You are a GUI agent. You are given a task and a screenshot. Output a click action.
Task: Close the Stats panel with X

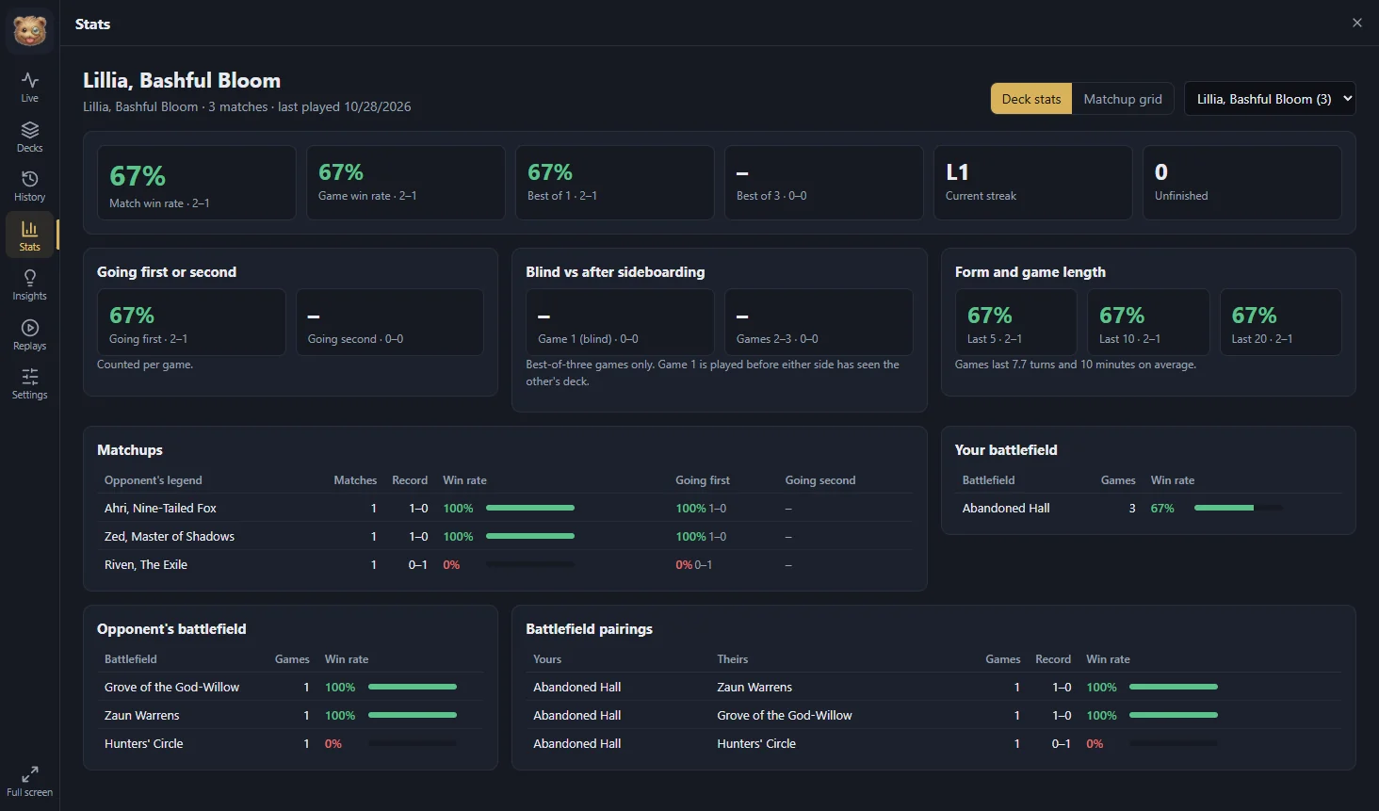coord(1357,23)
